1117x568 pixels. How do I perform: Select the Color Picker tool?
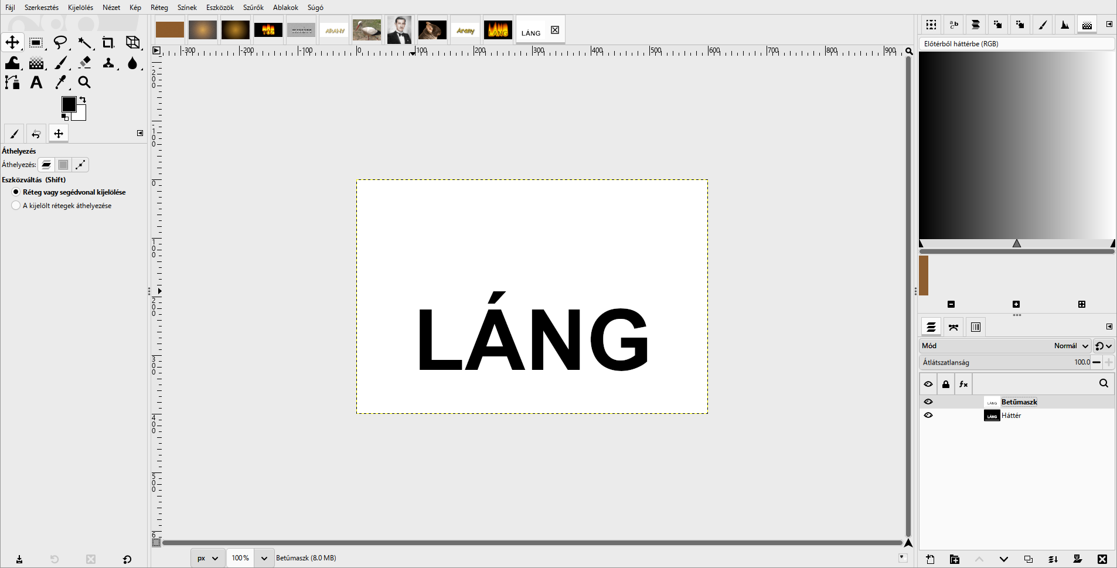[60, 83]
